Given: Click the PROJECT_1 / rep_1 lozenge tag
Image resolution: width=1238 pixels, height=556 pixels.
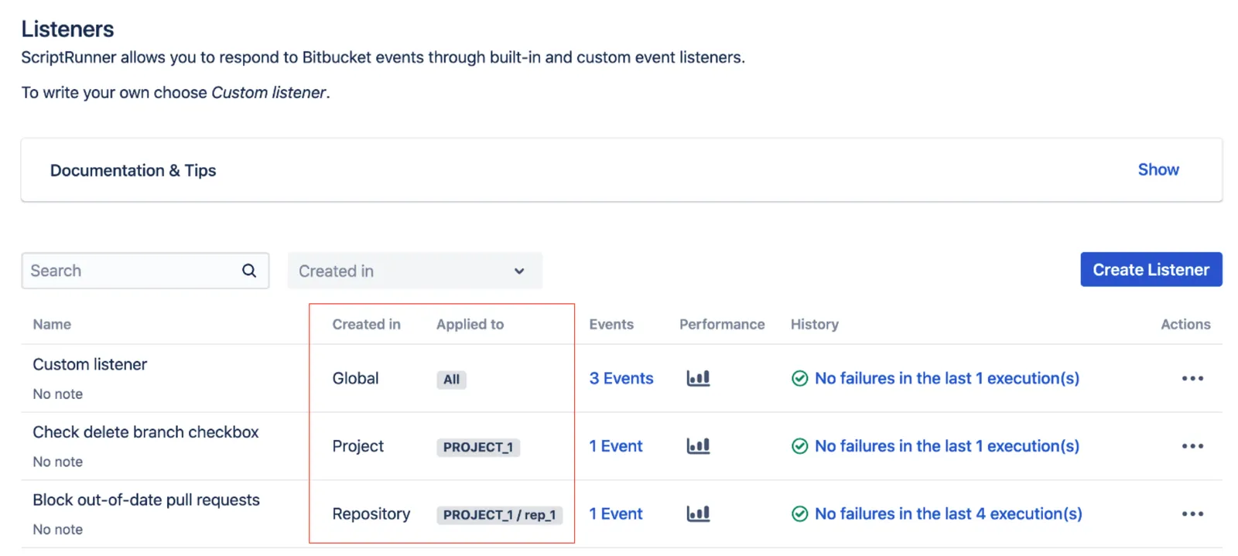Looking at the screenshot, I should 500,515.
